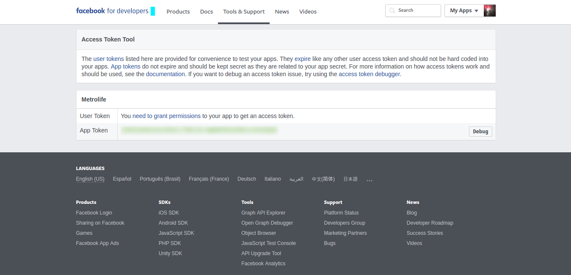Switch language to العربية
Viewport: 571px width, 275px height.
296,179
